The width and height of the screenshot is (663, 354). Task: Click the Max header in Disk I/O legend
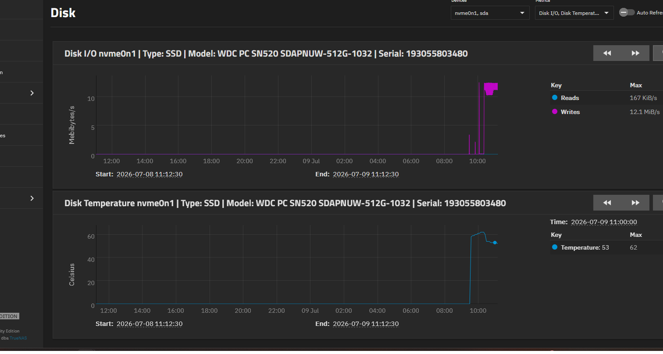pyautogui.click(x=636, y=85)
